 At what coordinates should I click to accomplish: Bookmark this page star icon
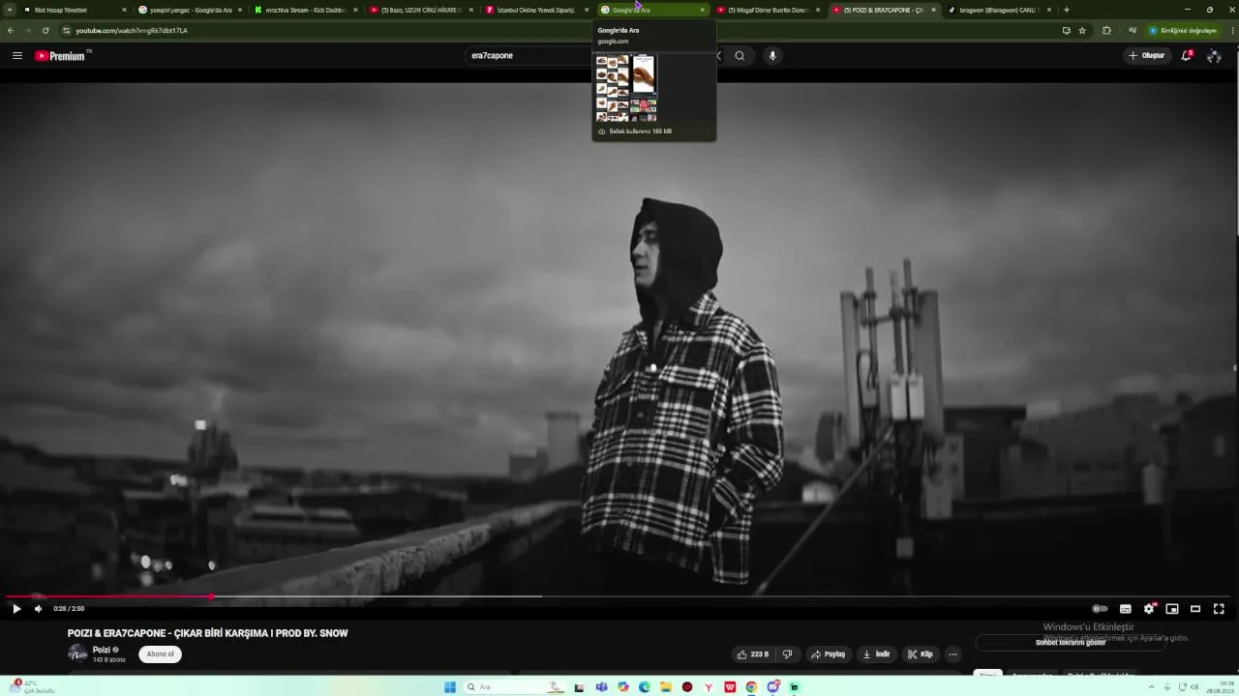1082,30
